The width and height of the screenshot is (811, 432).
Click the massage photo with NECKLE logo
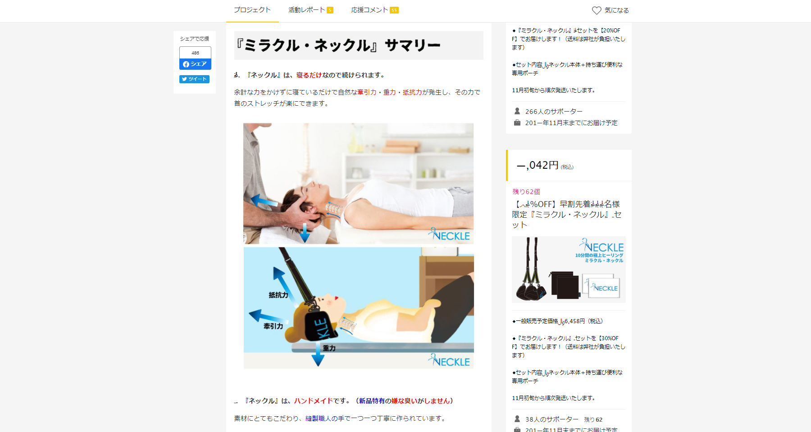pyautogui.click(x=358, y=184)
